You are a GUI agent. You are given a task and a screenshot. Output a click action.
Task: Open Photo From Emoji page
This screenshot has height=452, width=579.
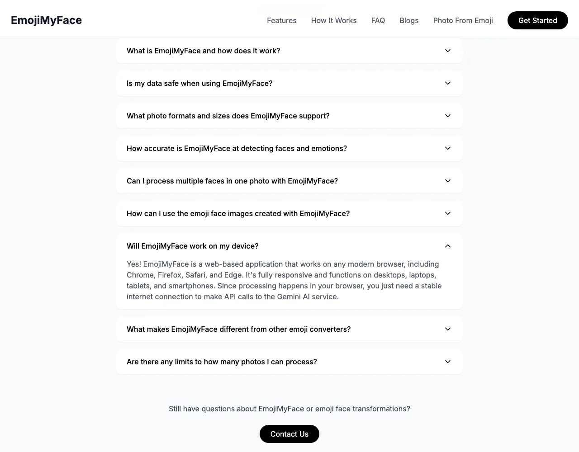463,20
